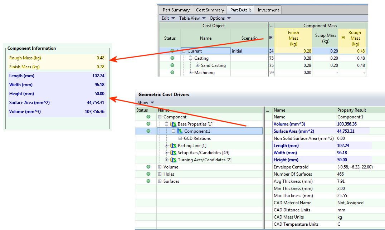Click the Base Properties folder icon
Image resolution: width=385 pixels, height=230 pixels.
pyautogui.click(x=174, y=124)
